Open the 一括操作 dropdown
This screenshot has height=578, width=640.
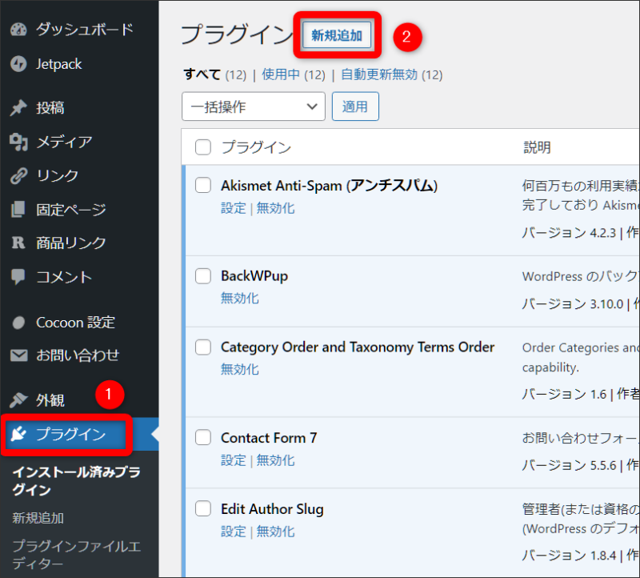click(254, 106)
